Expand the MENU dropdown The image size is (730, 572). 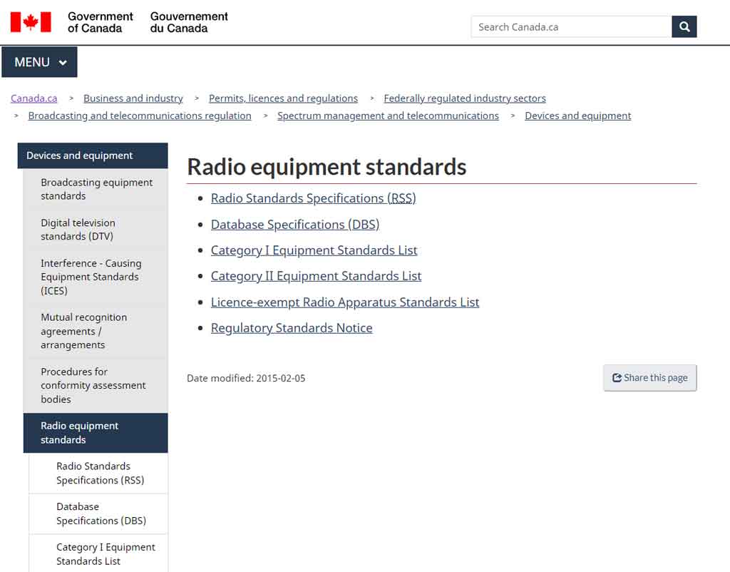(x=40, y=63)
